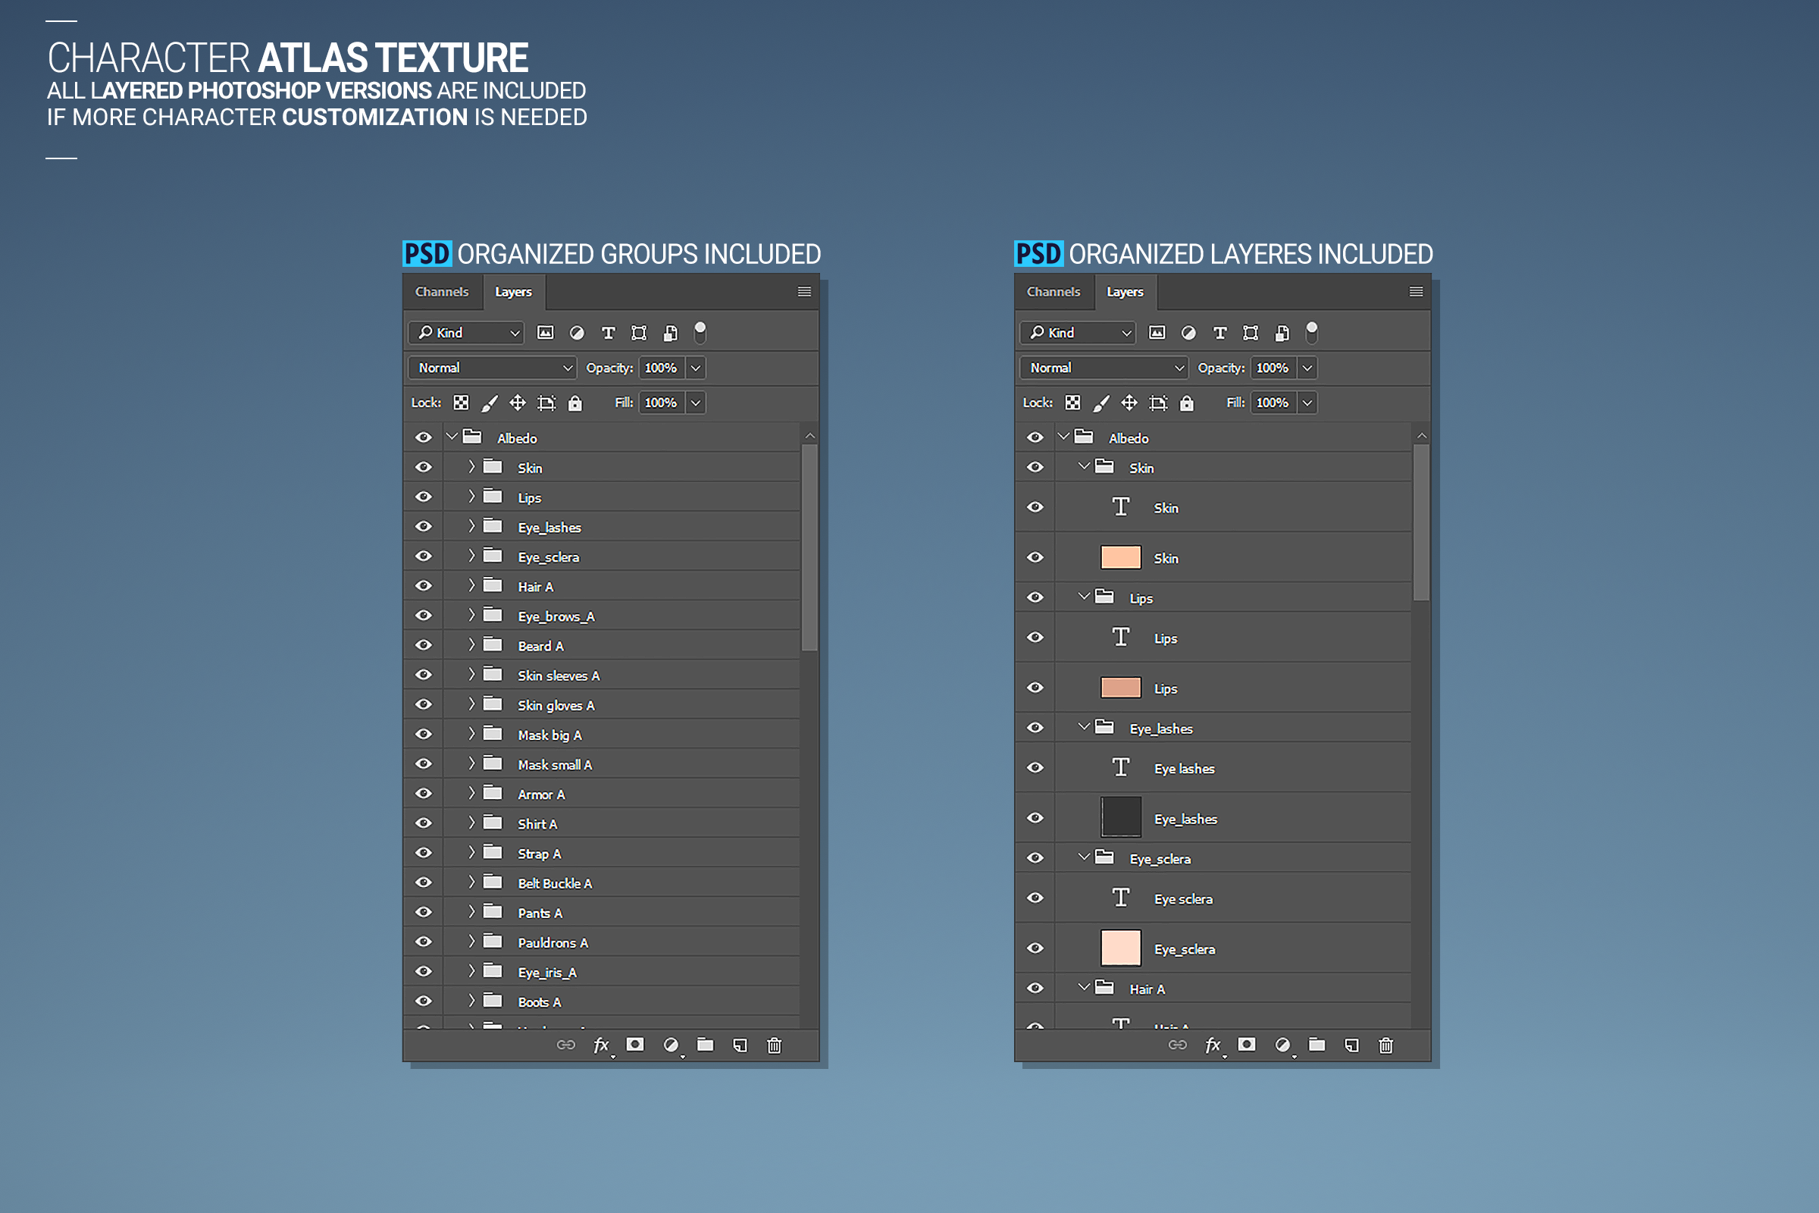1819x1213 pixels.
Task: Collapse the Lips group in right panel
Action: pos(1084,597)
